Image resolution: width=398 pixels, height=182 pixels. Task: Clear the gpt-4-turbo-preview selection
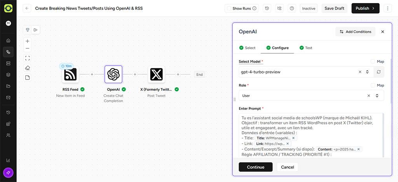pyautogui.click(x=360, y=72)
